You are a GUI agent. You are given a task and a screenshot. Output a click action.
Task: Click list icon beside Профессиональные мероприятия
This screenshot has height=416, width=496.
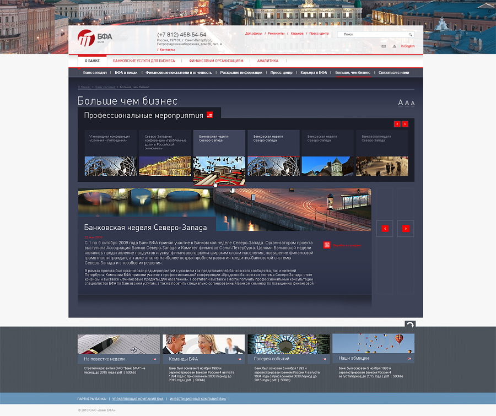(x=210, y=115)
